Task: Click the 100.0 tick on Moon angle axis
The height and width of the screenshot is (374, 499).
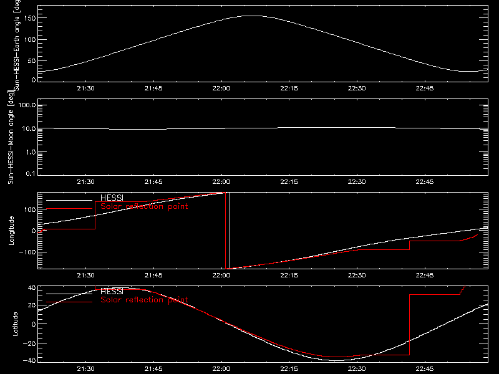Action: tap(27, 105)
